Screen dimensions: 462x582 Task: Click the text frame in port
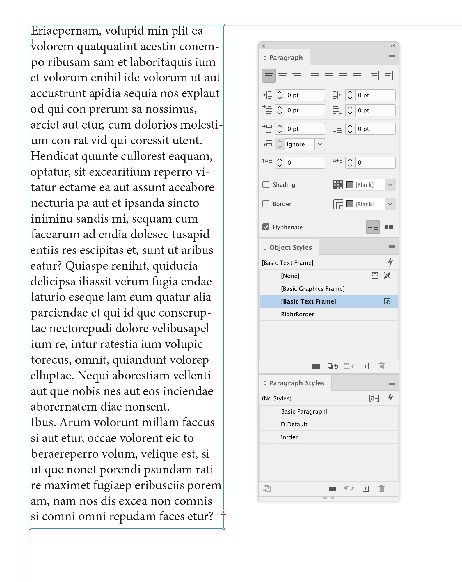(30, 42)
